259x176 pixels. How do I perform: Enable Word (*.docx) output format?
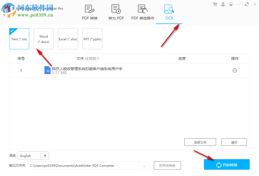pos(43,39)
